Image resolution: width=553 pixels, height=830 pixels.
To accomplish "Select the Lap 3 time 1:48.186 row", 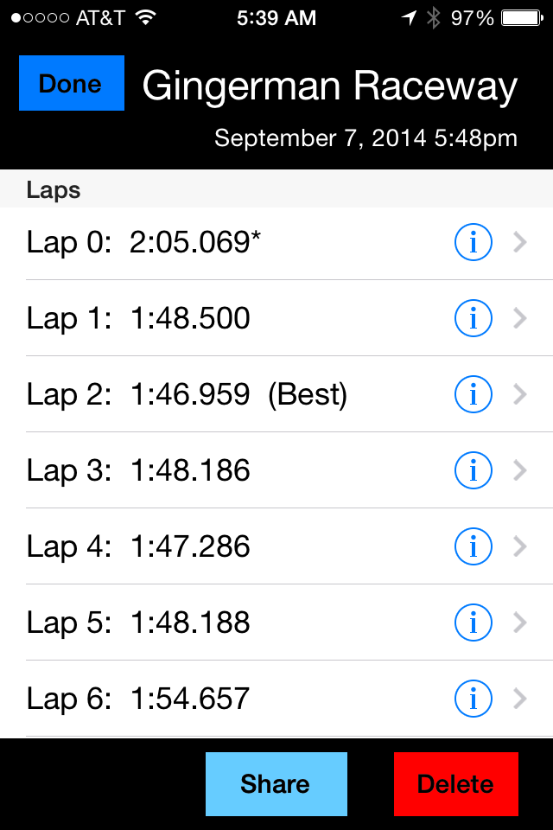I will coord(190,471).
